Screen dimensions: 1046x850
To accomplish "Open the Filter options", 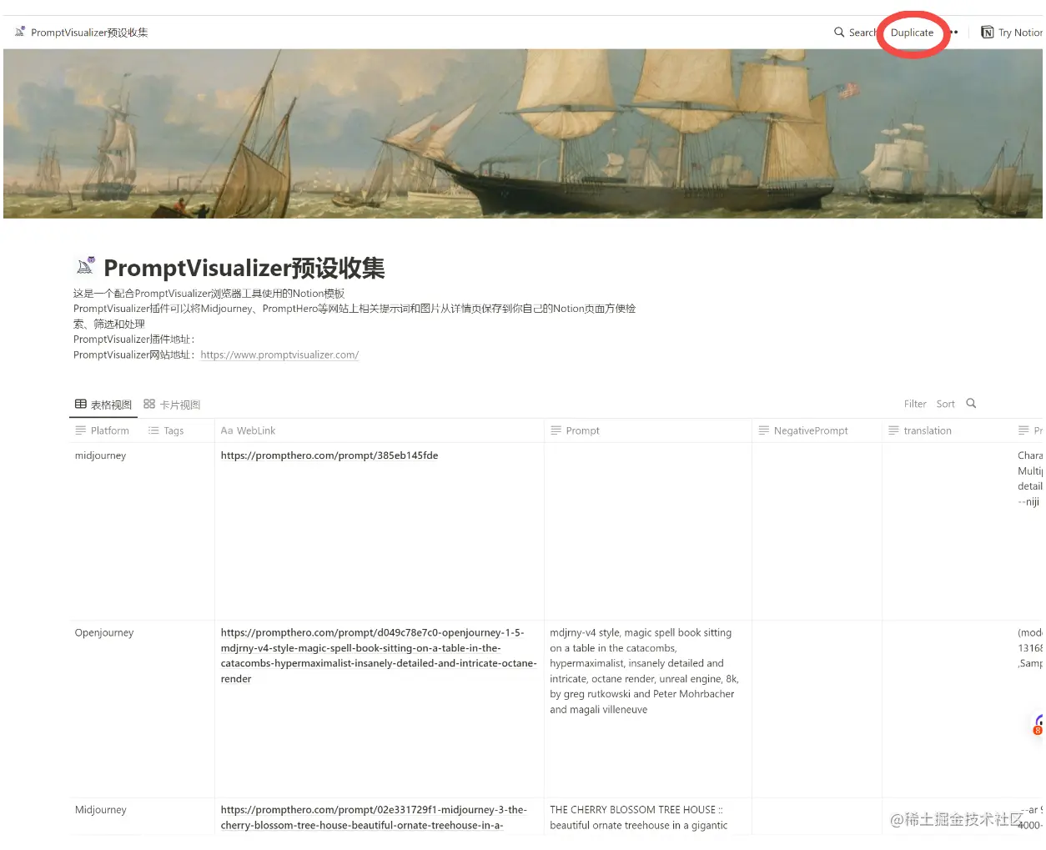I will coord(915,404).
